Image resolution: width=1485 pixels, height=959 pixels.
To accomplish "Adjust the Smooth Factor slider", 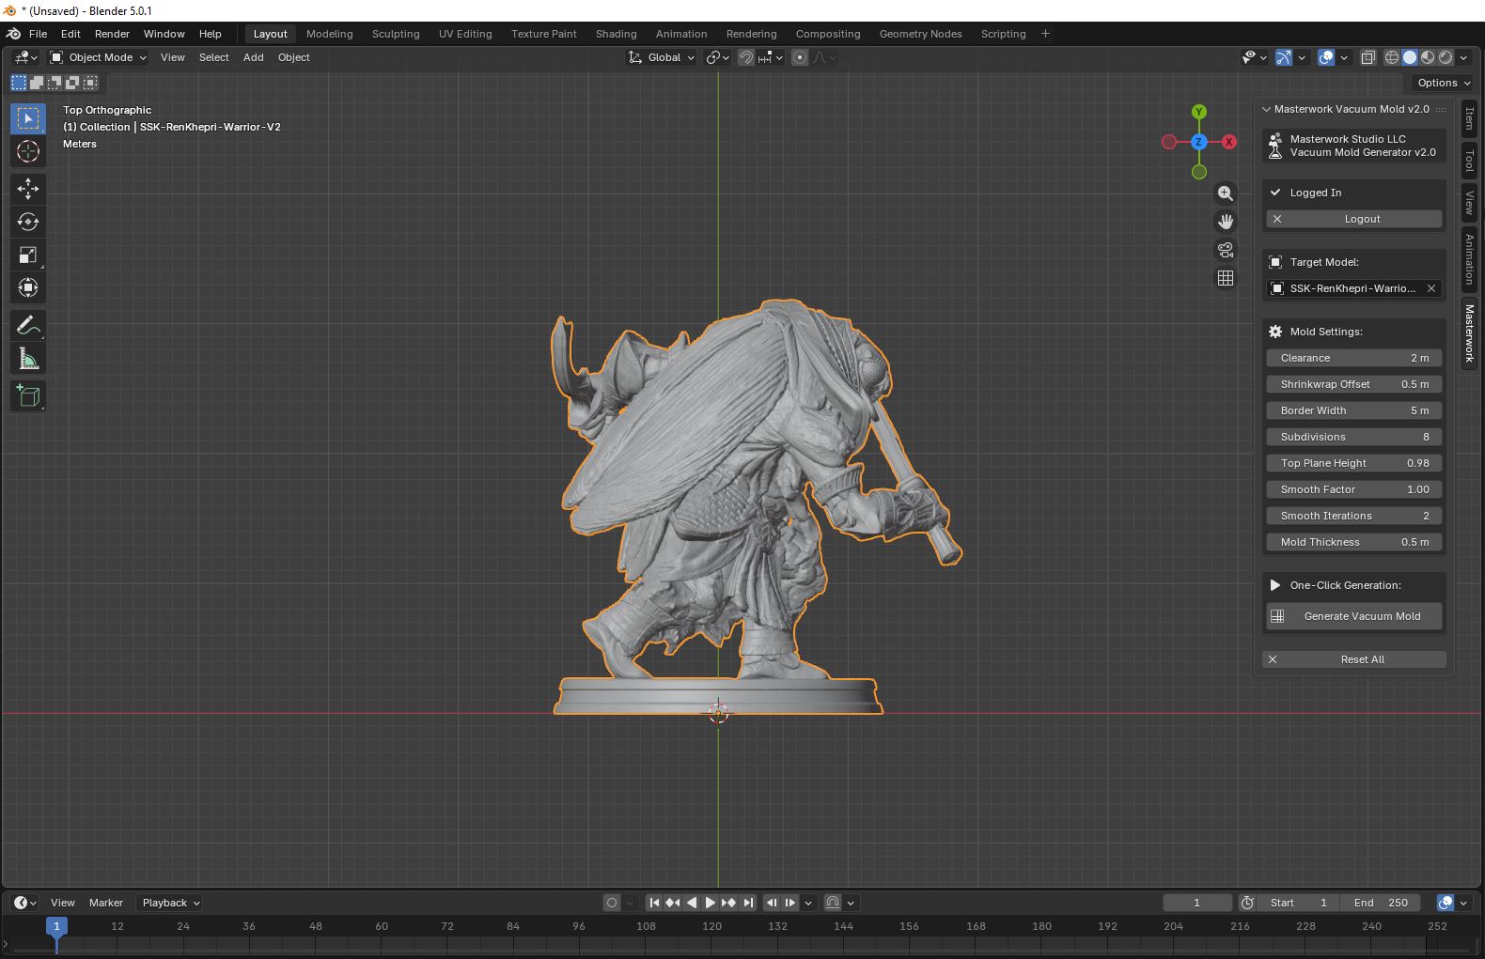I will 1353,489.
